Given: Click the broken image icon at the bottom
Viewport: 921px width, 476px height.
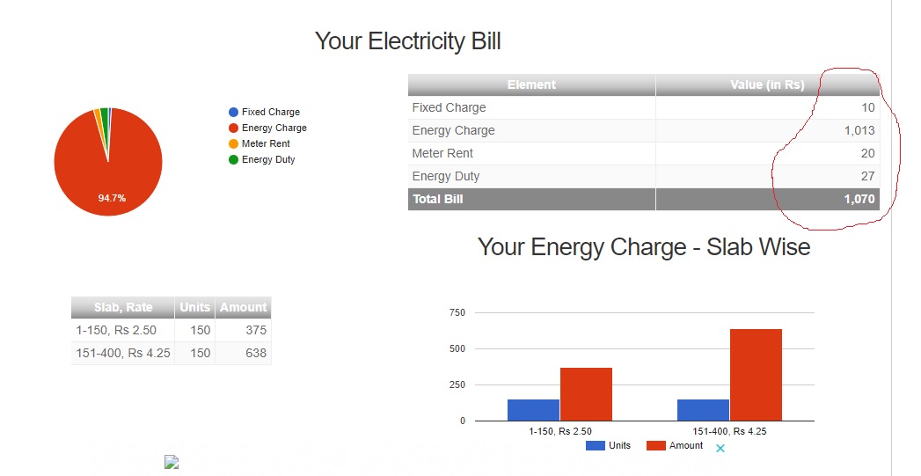Looking at the screenshot, I should click(x=172, y=462).
